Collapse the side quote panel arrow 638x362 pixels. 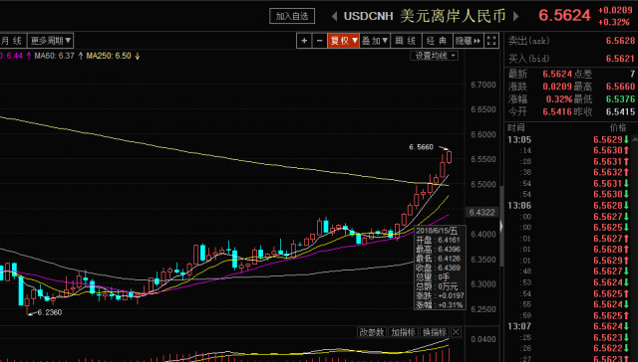pyautogui.click(x=501, y=226)
